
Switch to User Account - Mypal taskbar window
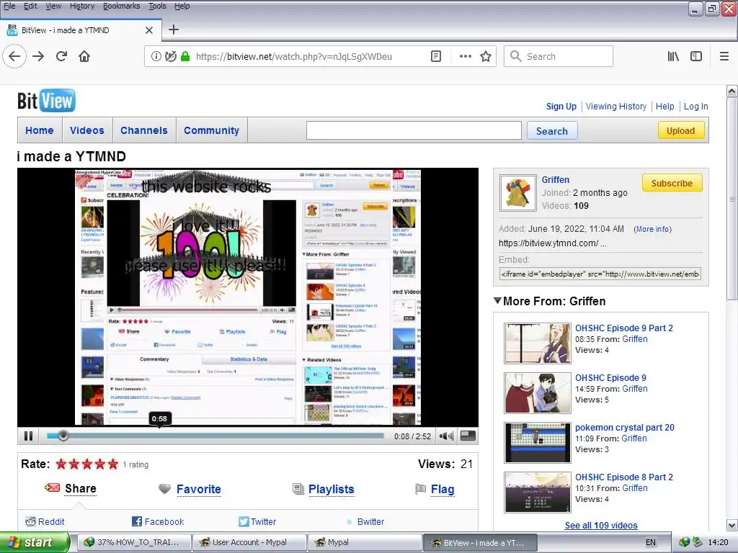click(249, 542)
